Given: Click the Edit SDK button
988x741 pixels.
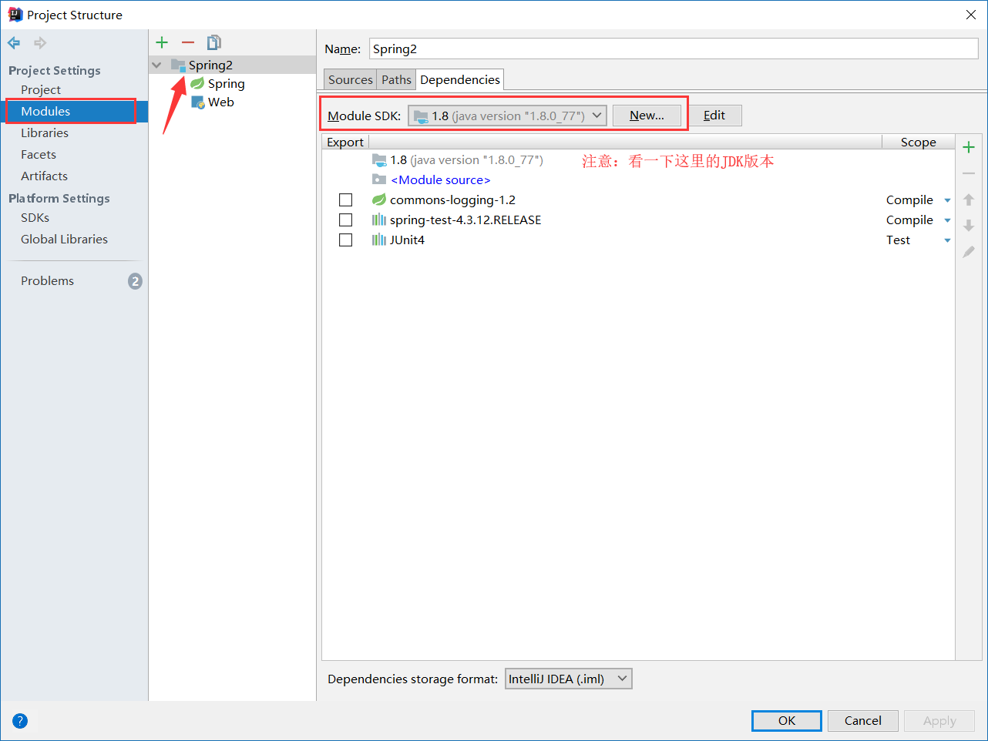Looking at the screenshot, I should coord(714,116).
